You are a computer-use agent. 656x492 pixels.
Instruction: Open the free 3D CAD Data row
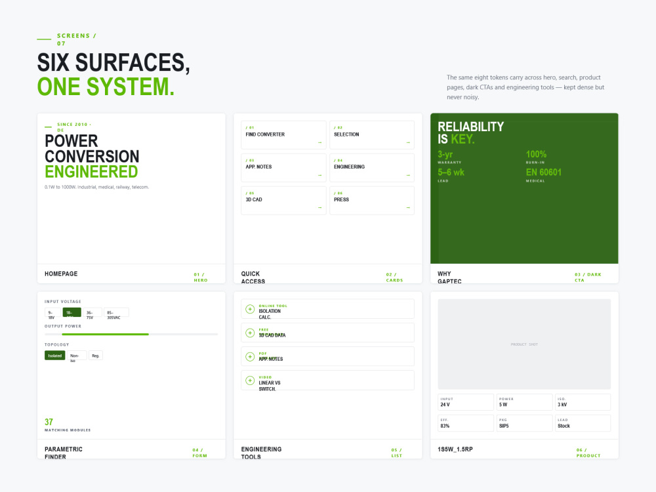[327, 333]
